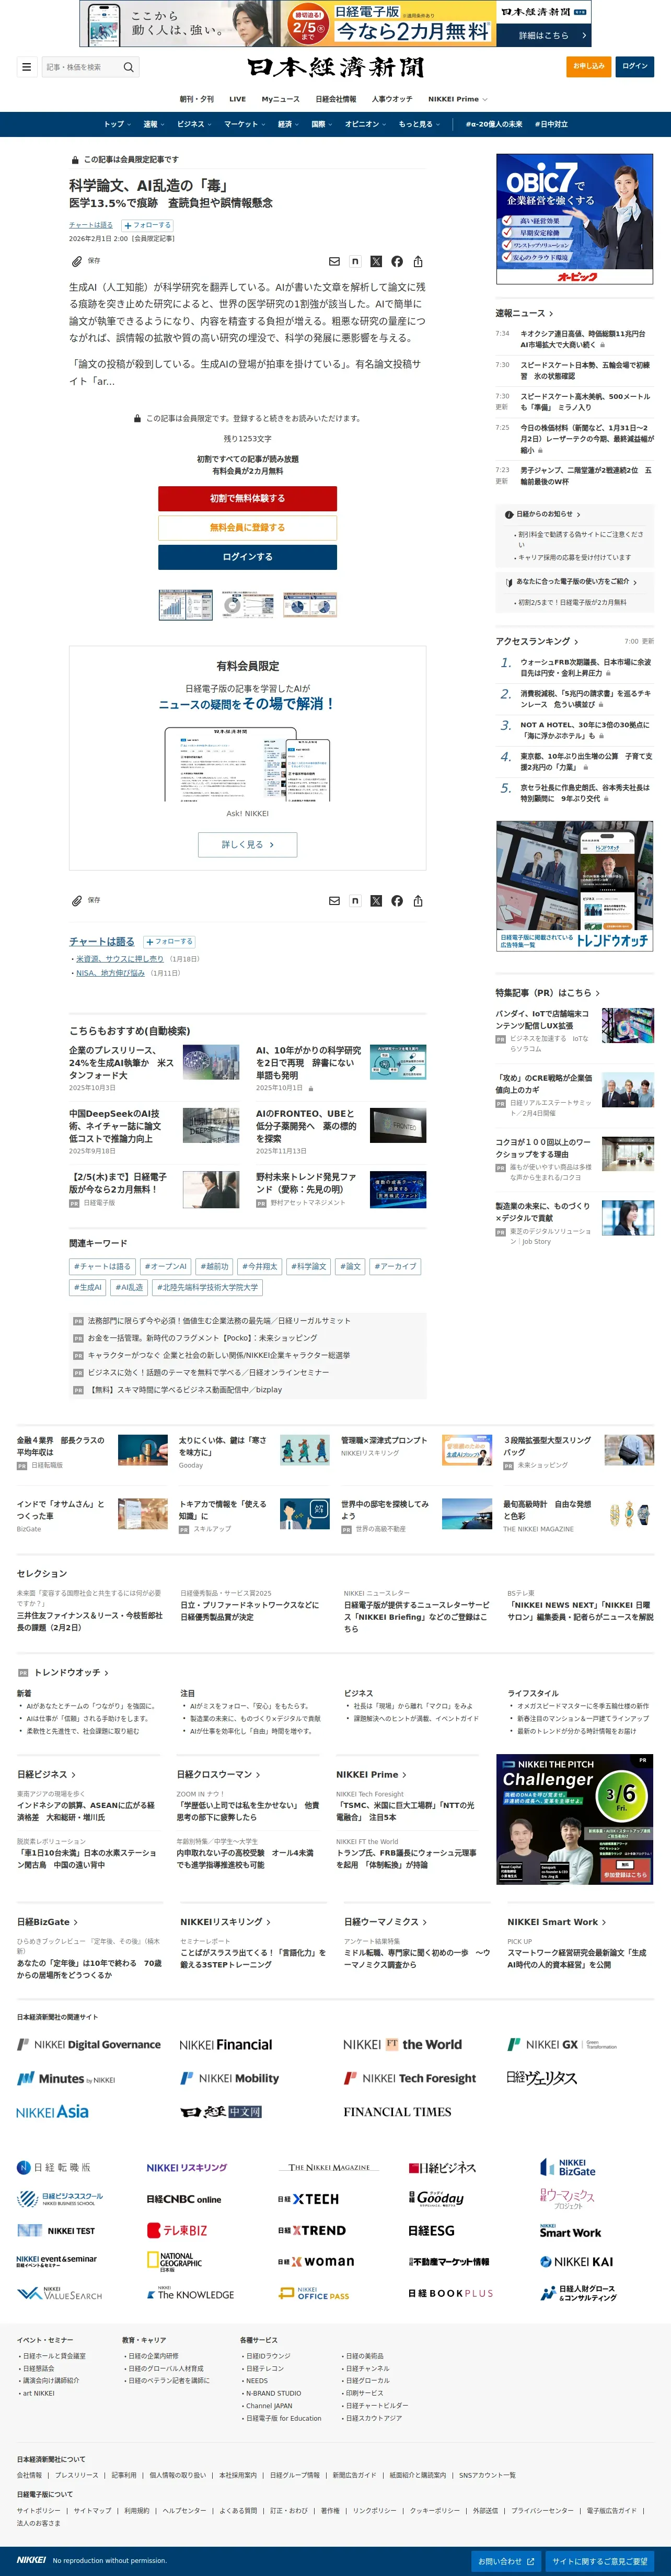Open the 朝刊・夕刊 menu item
Image resolution: width=671 pixels, height=2576 pixels.
pos(197,99)
